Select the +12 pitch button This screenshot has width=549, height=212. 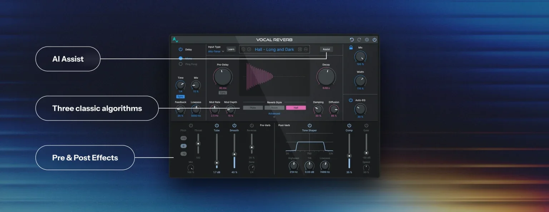(x=183, y=138)
